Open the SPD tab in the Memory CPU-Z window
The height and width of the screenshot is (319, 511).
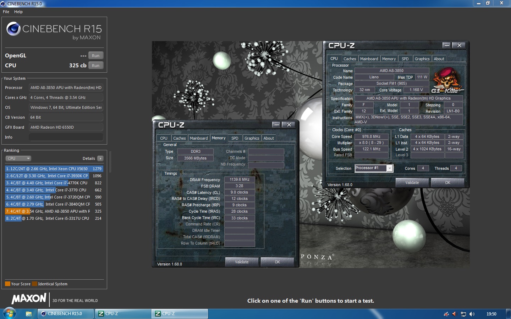coord(235,138)
